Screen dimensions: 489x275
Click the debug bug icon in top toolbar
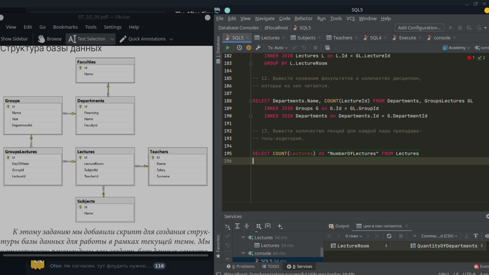coord(460,28)
